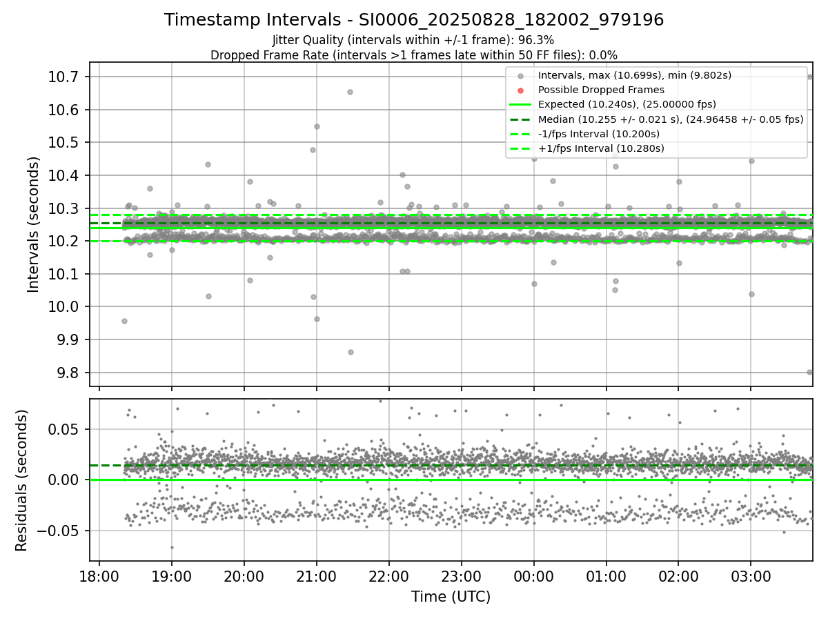
Task: Click the "Residuals (seconds)" y-axis label
Action: 22,480
